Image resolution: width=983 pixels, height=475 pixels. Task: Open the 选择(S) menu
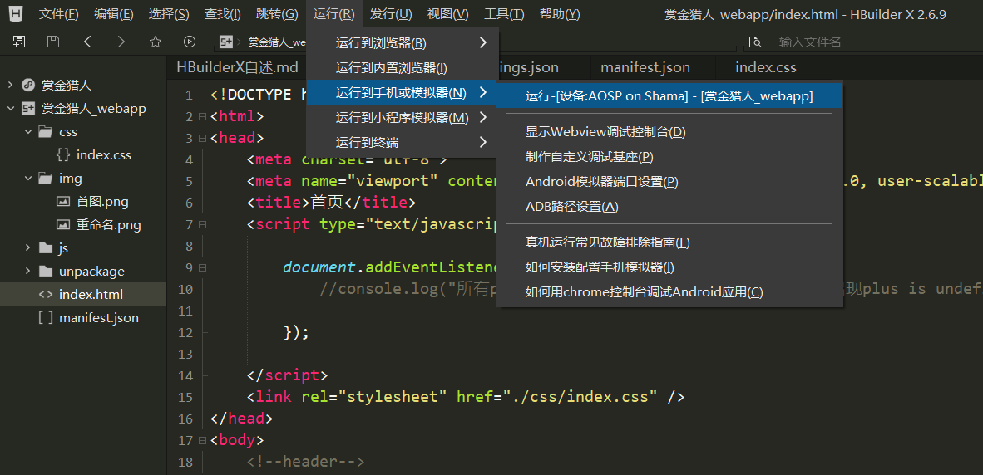point(169,14)
